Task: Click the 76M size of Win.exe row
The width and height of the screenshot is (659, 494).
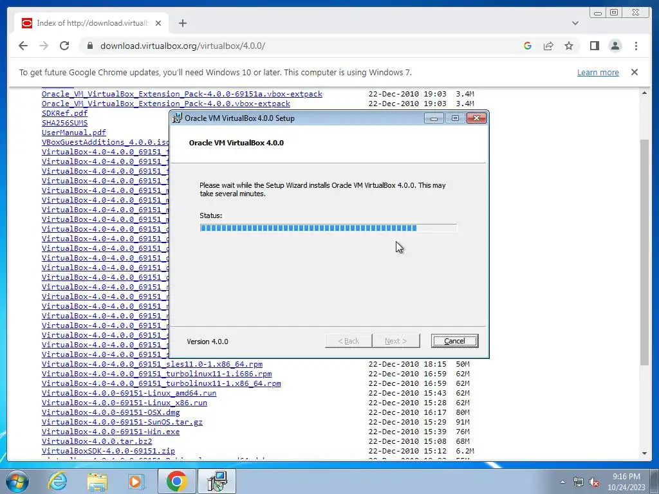Action: [463, 432]
